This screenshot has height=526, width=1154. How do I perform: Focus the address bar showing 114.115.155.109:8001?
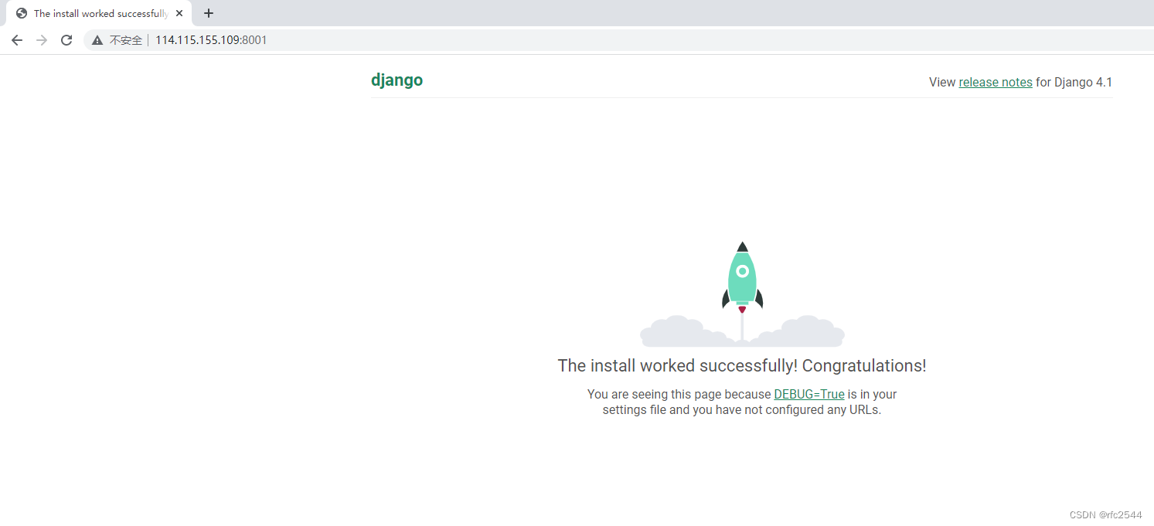[618, 40]
